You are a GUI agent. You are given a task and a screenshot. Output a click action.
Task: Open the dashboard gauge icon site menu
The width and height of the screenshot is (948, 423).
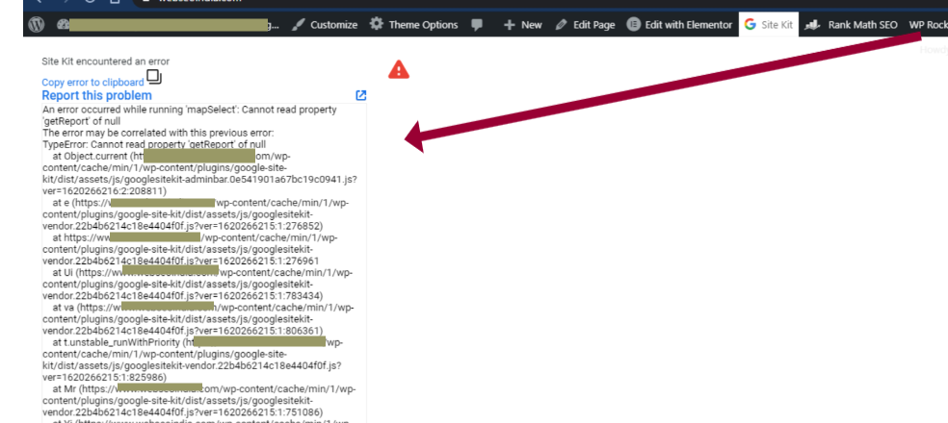coord(64,25)
